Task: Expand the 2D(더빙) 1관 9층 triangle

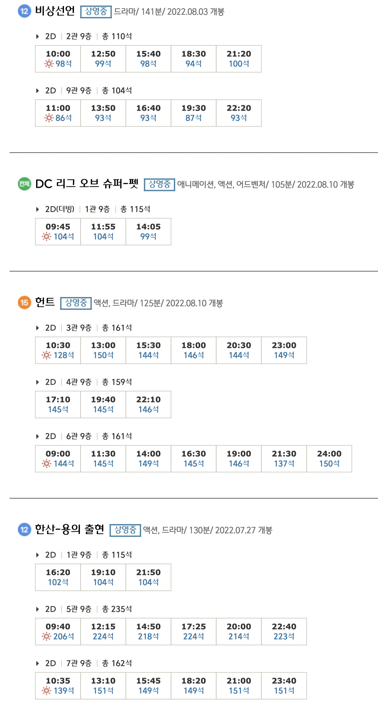Action: tap(38, 209)
